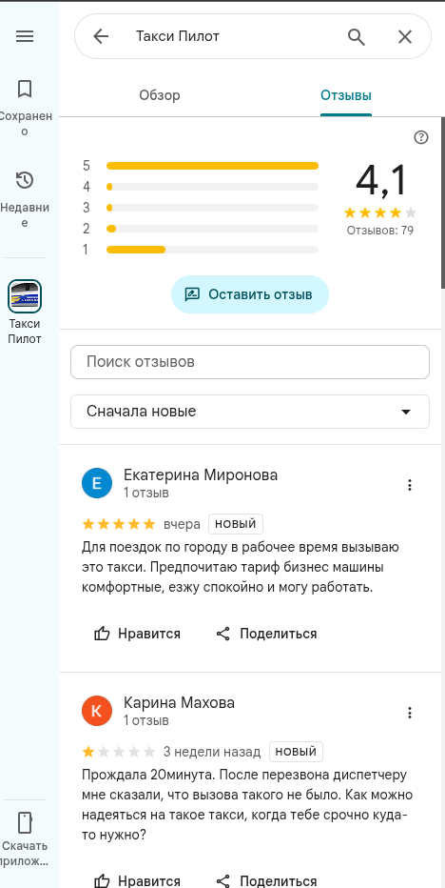The width and height of the screenshot is (445, 888).
Task: Click the Оставить отзыв button
Action: pos(250,294)
